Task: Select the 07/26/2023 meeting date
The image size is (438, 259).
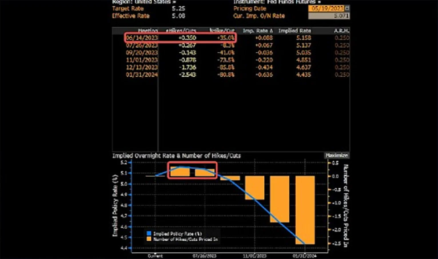Action: [142, 45]
